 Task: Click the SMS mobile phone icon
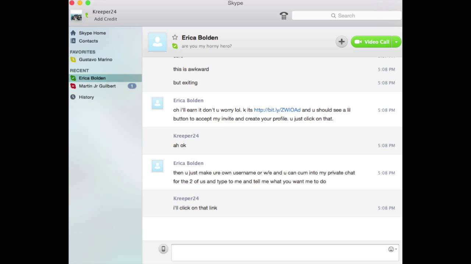pos(163,249)
